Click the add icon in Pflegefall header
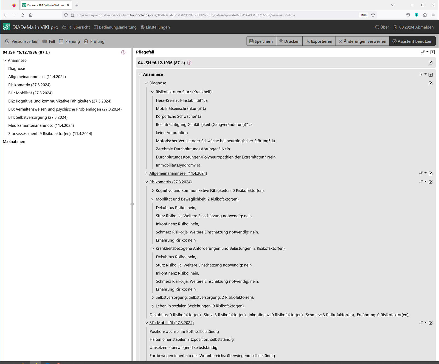 pos(432,52)
